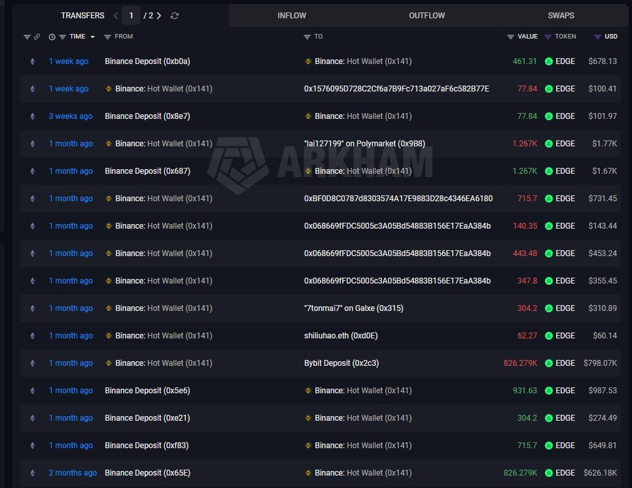Viewport: 632px width, 488px height.
Task: Open 0x068669fF address on $143.44 row
Action: (397, 226)
